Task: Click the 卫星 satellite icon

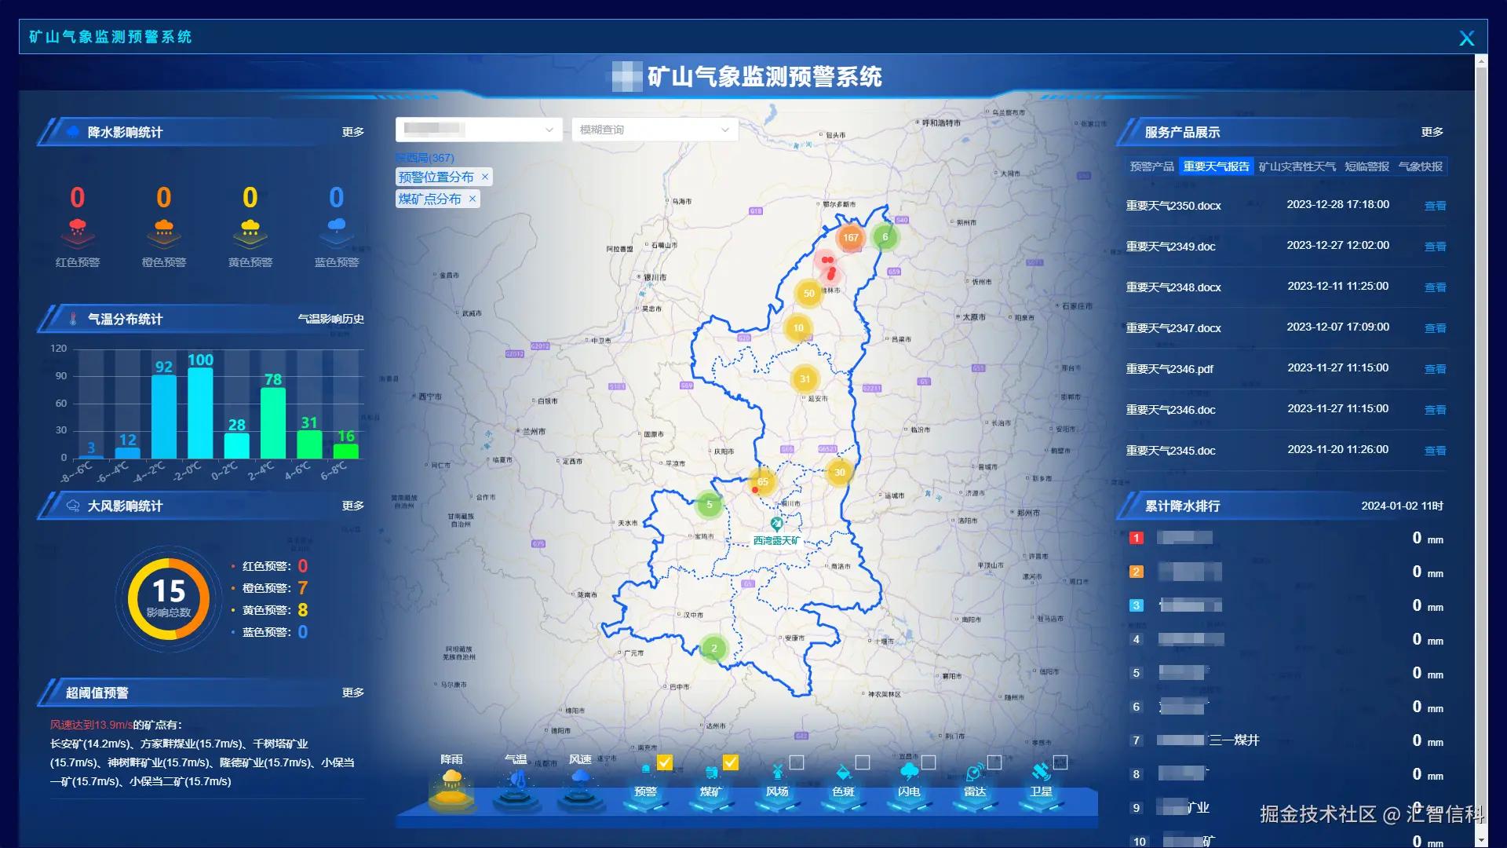Action: (x=1041, y=773)
